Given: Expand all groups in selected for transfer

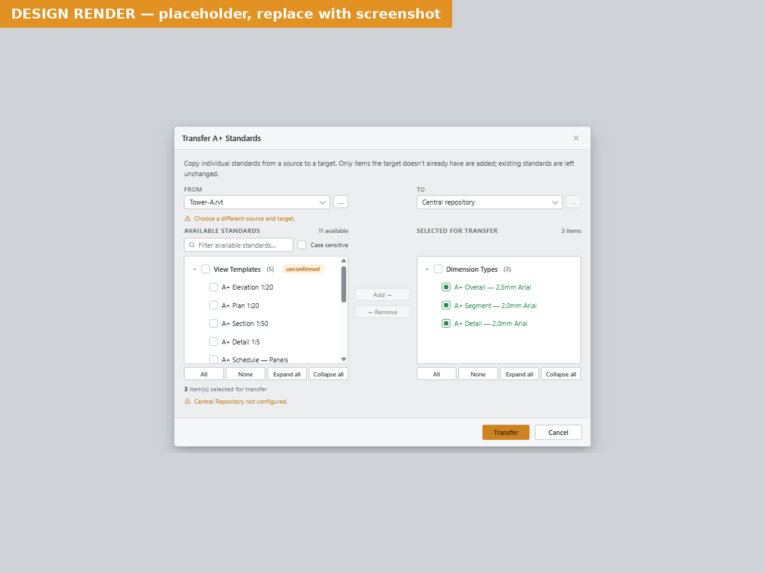Looking at the screenshot, I should coord(519,374).
